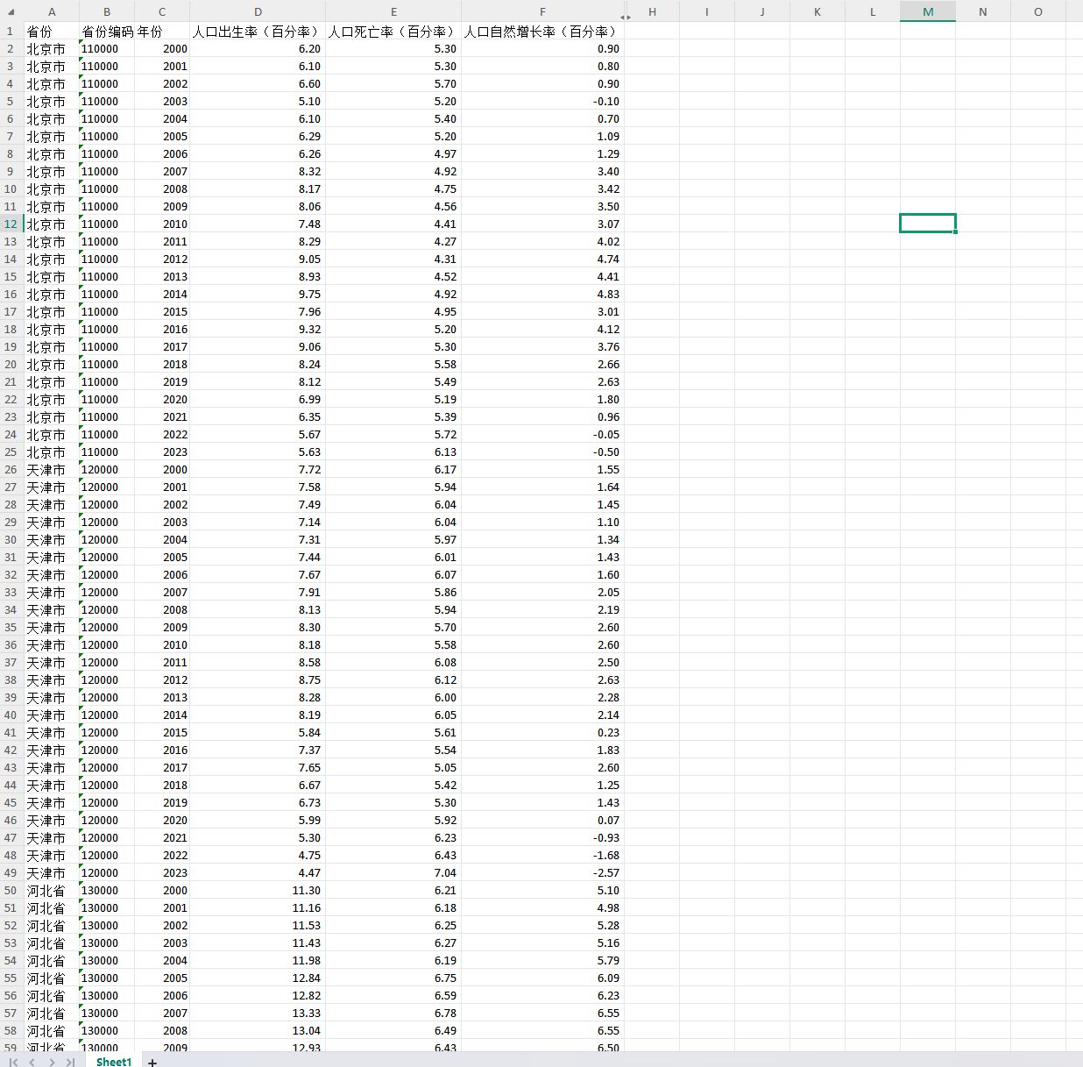Click birth rate value 9.75
1083x1067 pixels.
click(258, 294)
